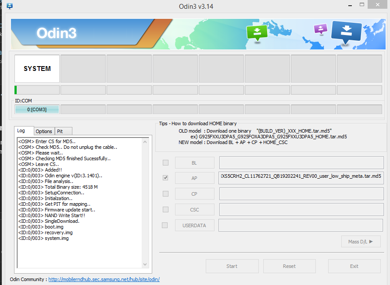Screen dimensions: 390x285
Task: Maximize the Odin3 window
Action: tap(362, 5)
